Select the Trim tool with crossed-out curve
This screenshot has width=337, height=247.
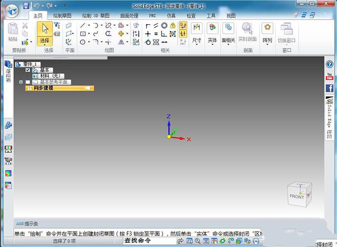coord(109,25)
